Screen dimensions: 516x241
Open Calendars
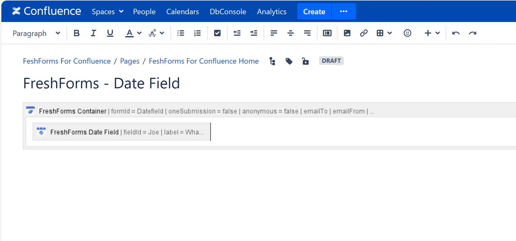183,12
